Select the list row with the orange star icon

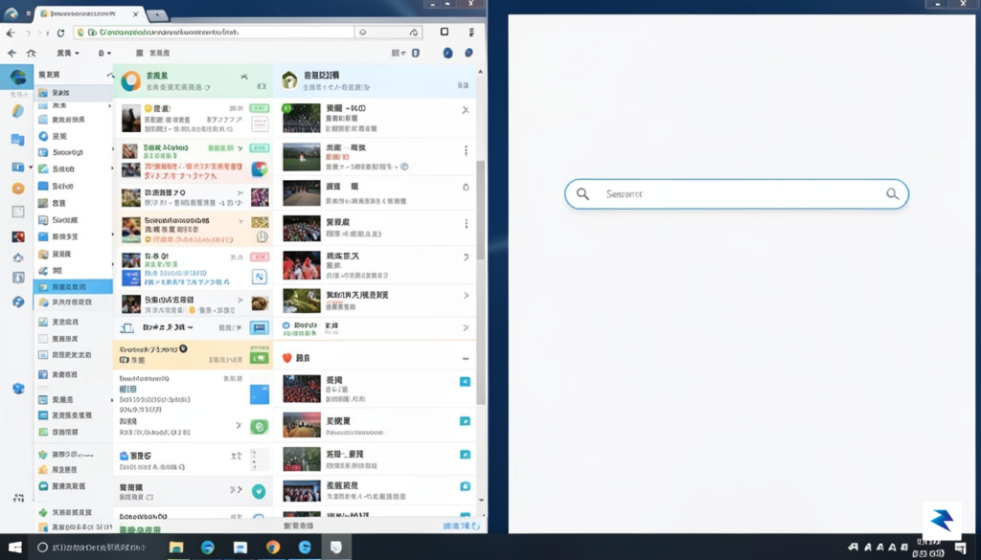(73, 469)
